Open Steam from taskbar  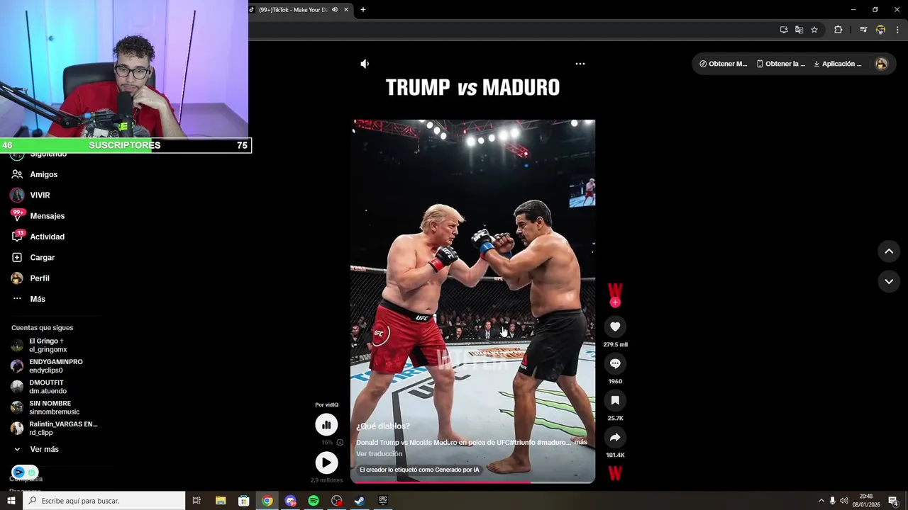[x=360, y=501]
